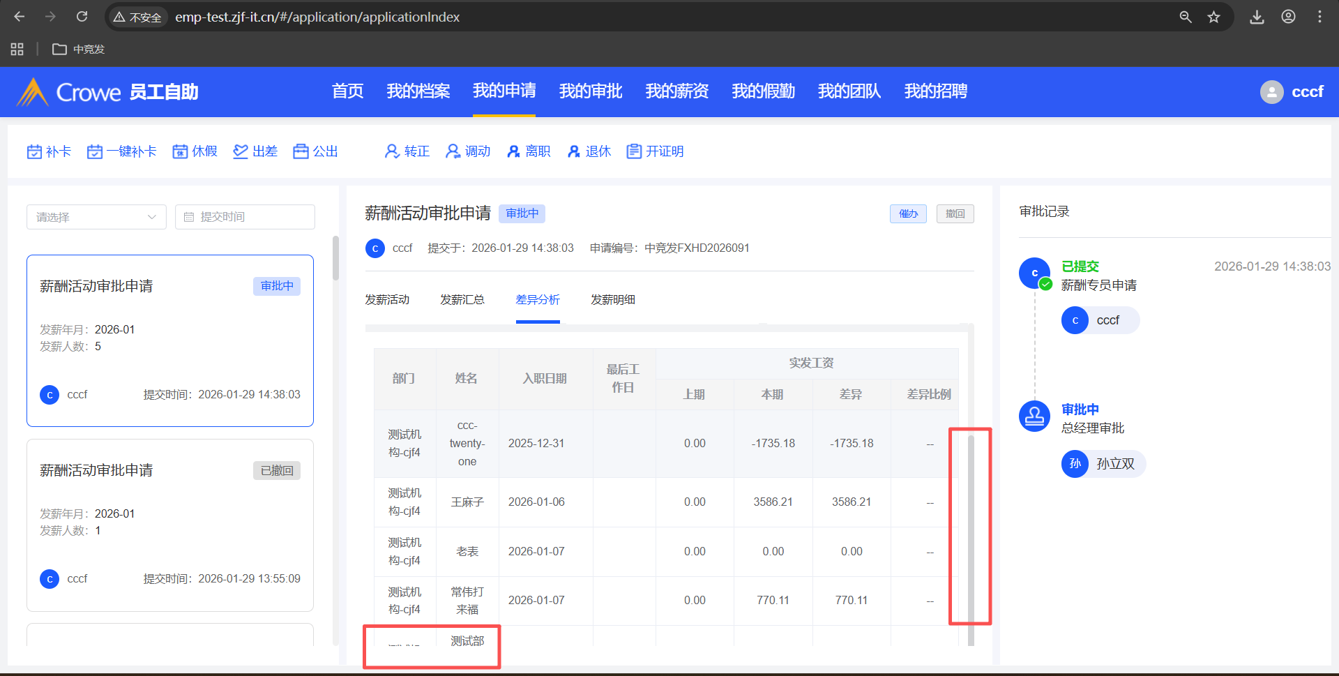Expand the 请选择 status dropdown

point(96,217)
